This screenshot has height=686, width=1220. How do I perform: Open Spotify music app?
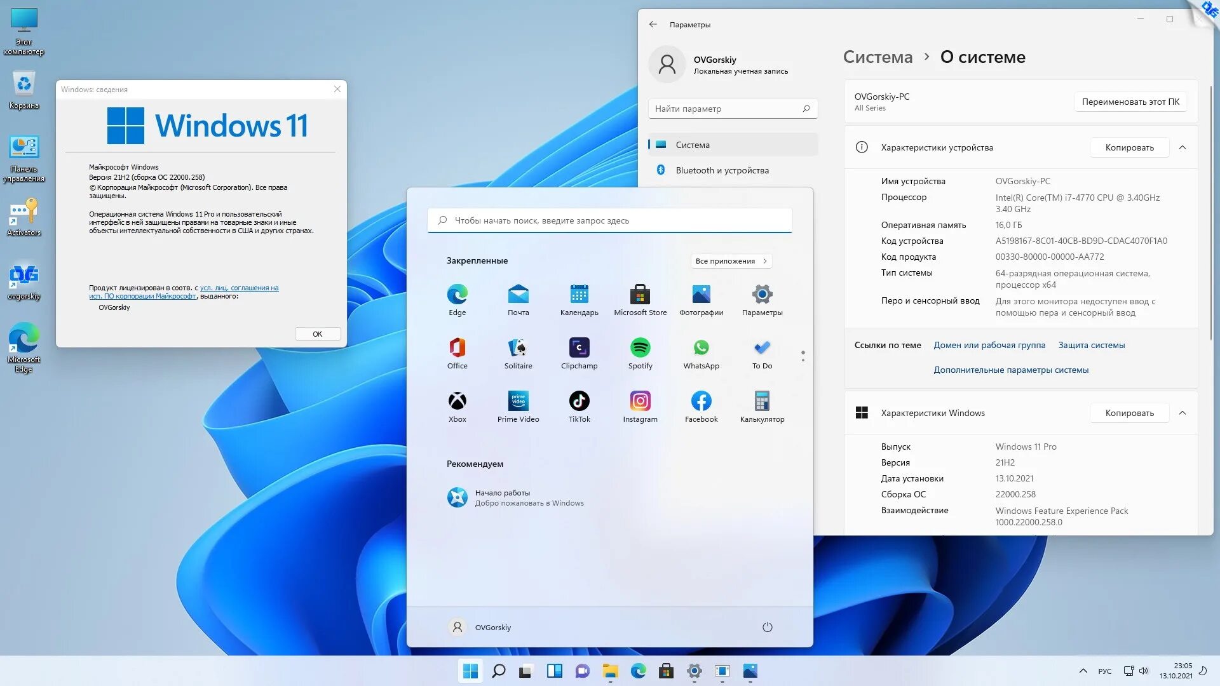tap(640, 347)
